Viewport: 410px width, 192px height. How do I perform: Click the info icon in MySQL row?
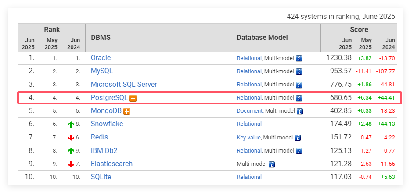coord(299,71)
